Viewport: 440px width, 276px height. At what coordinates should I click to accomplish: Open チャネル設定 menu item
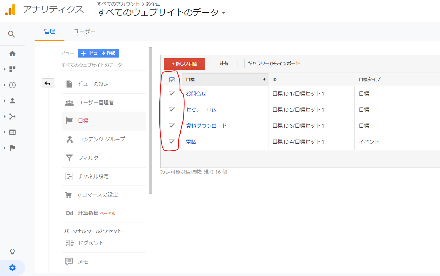coord(104,176)
